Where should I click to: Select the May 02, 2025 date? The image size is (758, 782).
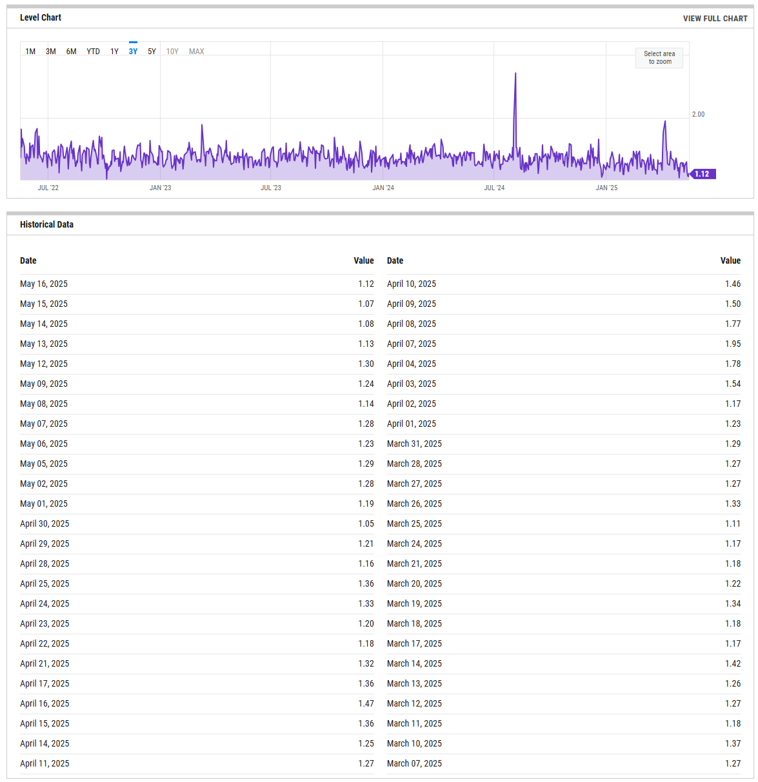(44, 484)
